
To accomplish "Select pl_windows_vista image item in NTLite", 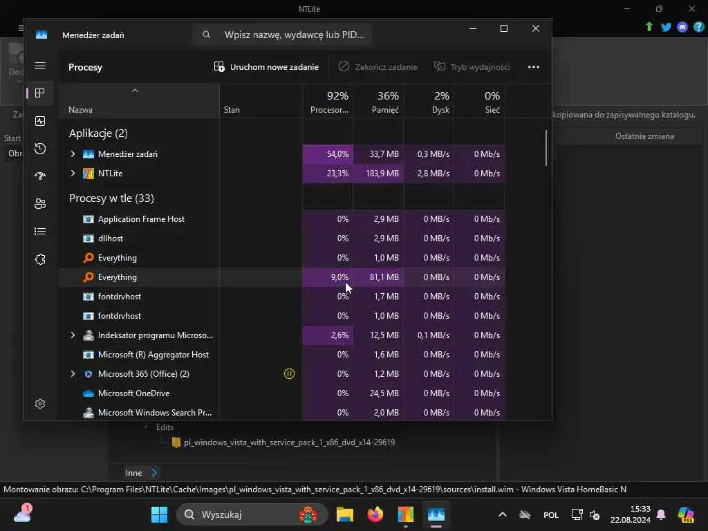I will [x=289, y=442].
